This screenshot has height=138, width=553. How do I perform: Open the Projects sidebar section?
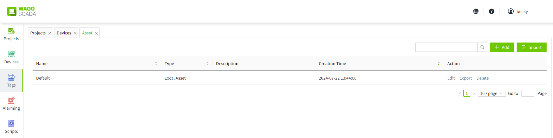11,34
